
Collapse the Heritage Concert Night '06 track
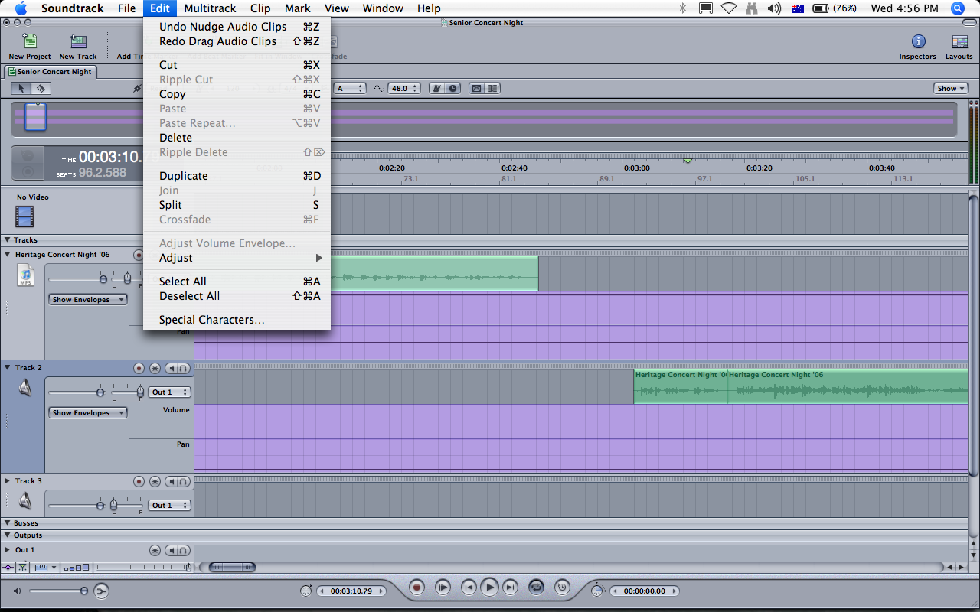[x=8, y=255]
